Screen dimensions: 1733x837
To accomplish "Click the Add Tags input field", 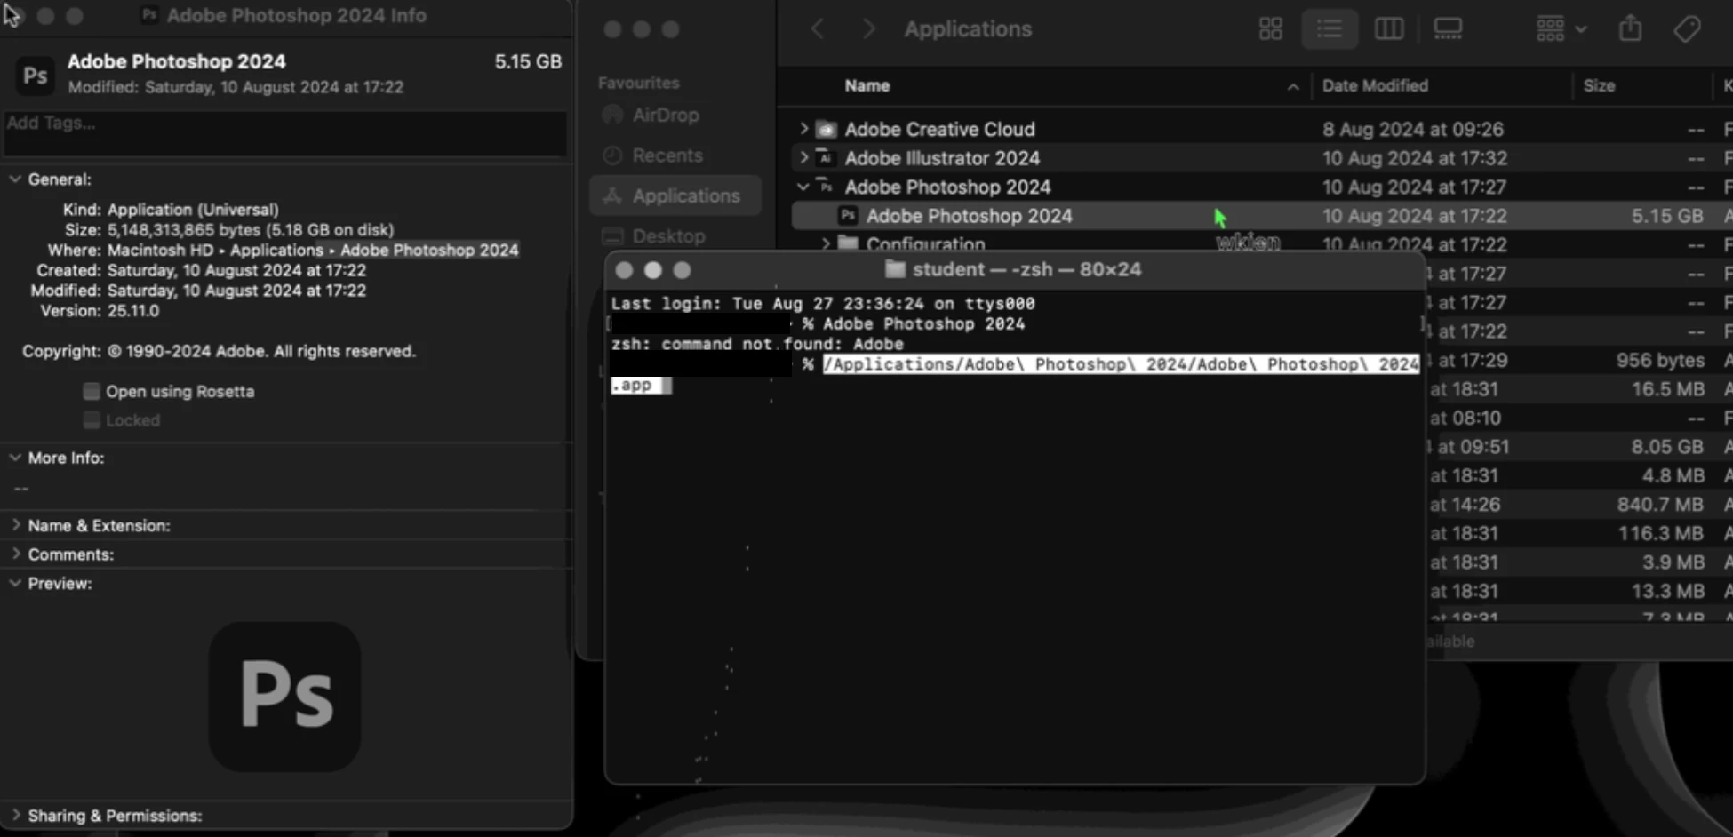I will [285, 133].
